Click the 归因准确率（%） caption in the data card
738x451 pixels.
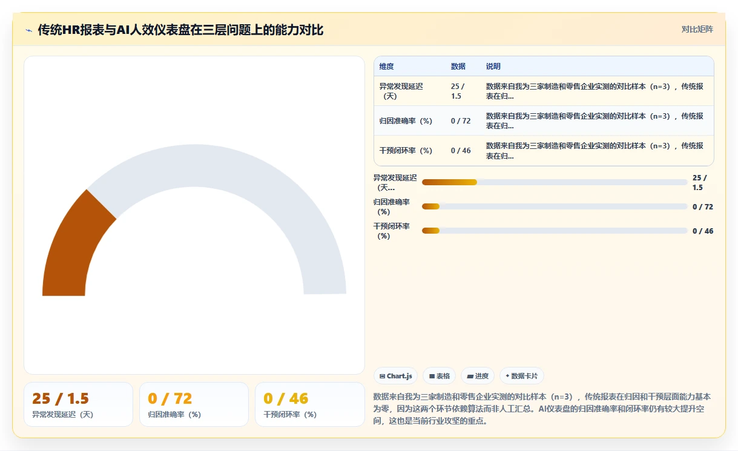click(x=174, y=415)
